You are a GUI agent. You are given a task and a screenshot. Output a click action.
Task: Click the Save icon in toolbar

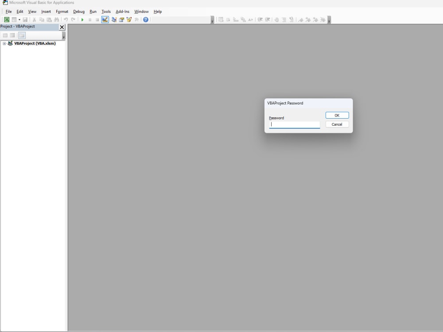coord(25,19)
